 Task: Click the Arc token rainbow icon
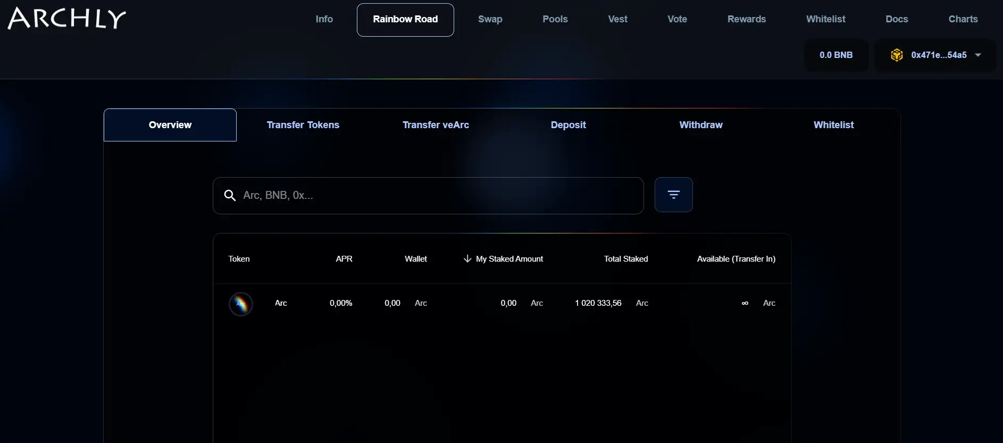241,304
